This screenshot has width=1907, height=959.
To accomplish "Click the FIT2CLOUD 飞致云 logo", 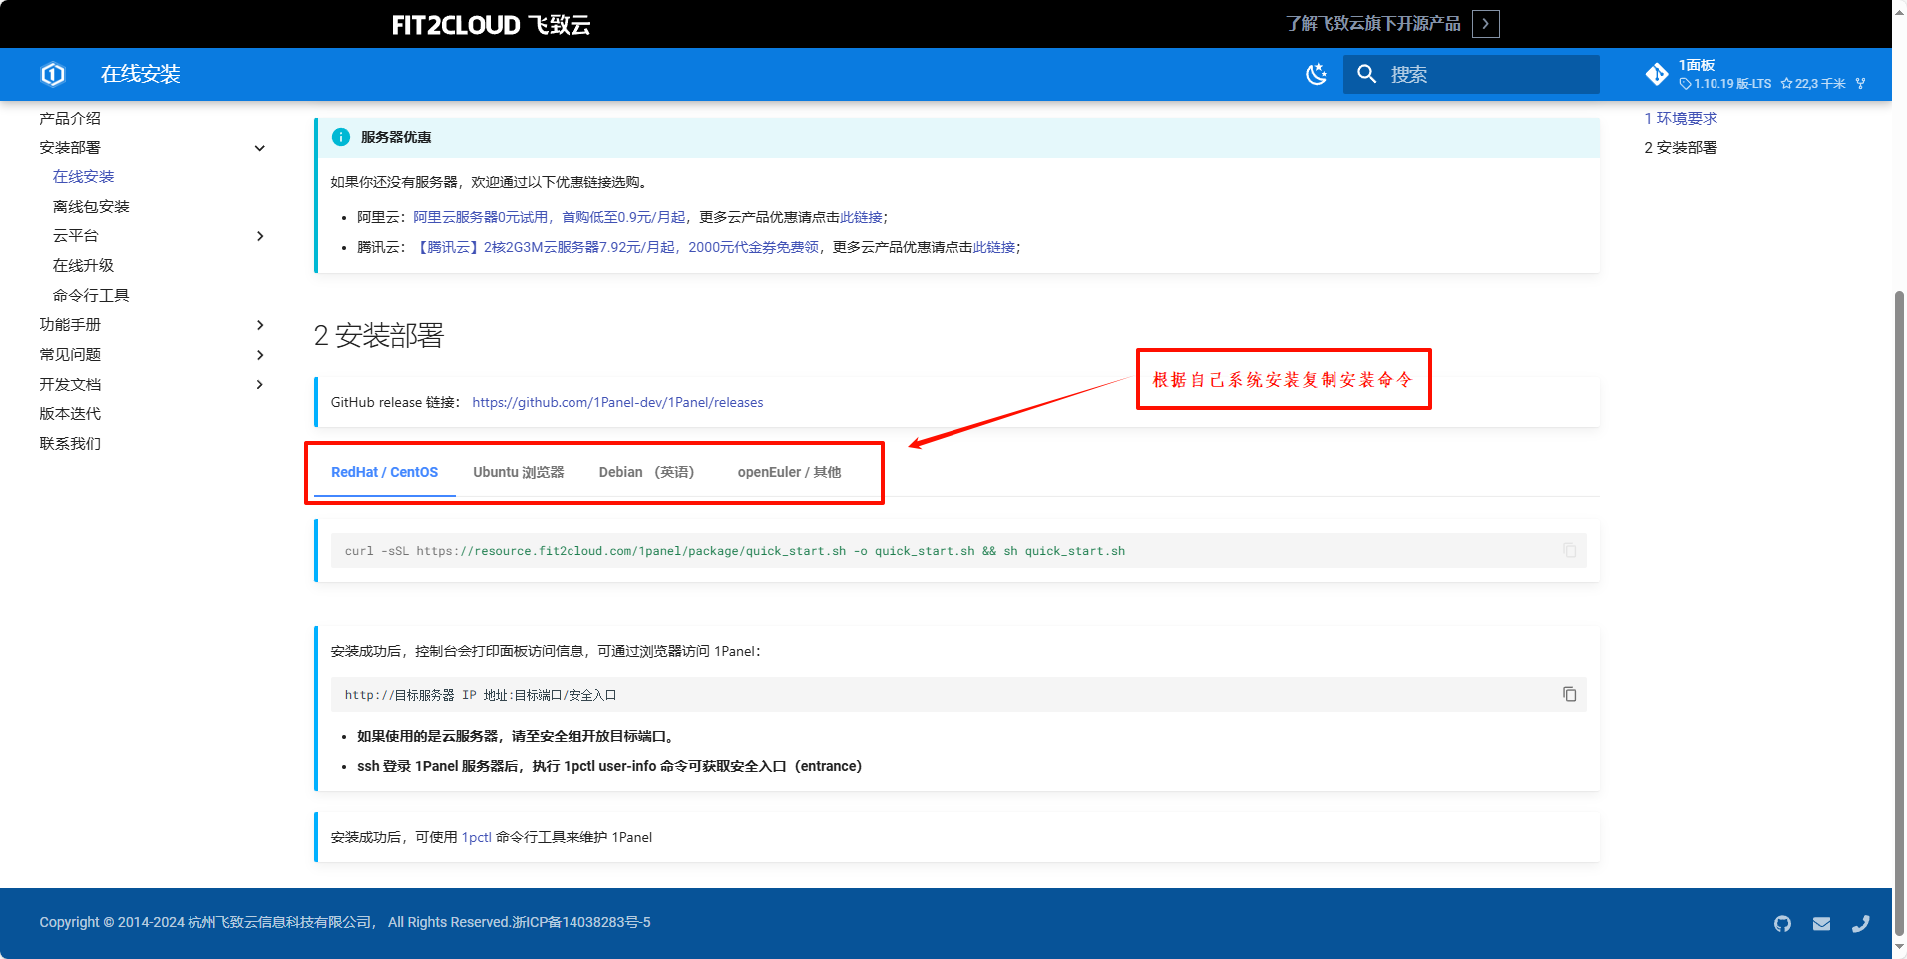I will point(491,25).
